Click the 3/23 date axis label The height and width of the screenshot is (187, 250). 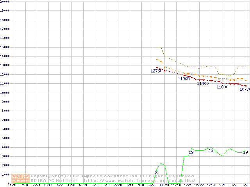[x=245, y=185]
